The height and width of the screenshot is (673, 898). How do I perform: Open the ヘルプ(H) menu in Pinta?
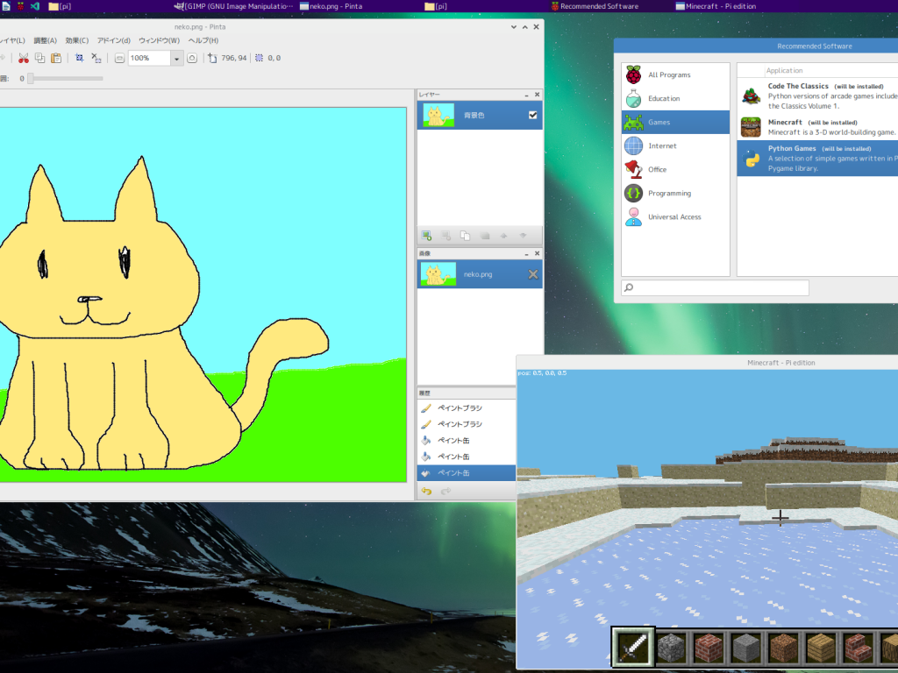(x=203, y=40)
